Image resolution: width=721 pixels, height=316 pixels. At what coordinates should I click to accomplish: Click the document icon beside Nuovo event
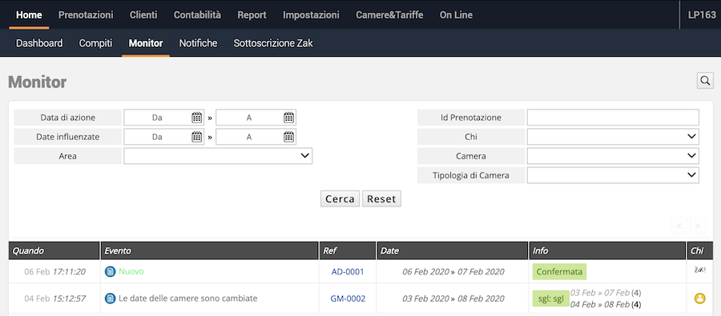tap(110, 271)
